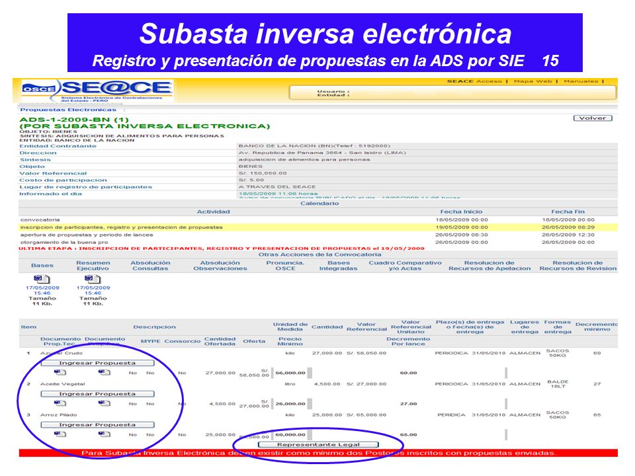Click the decremento por lance 65.00 value
Viewport: 635px width, 476px height.
tap(408, 435)
